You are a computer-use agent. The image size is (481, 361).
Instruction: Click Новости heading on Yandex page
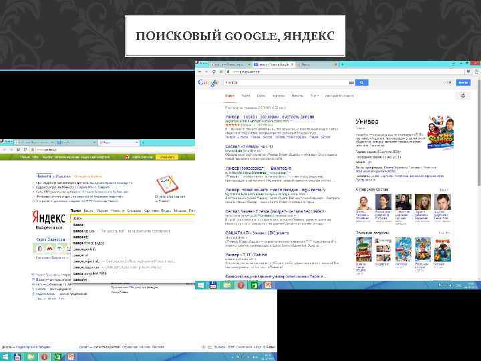[x=44, y=176]
